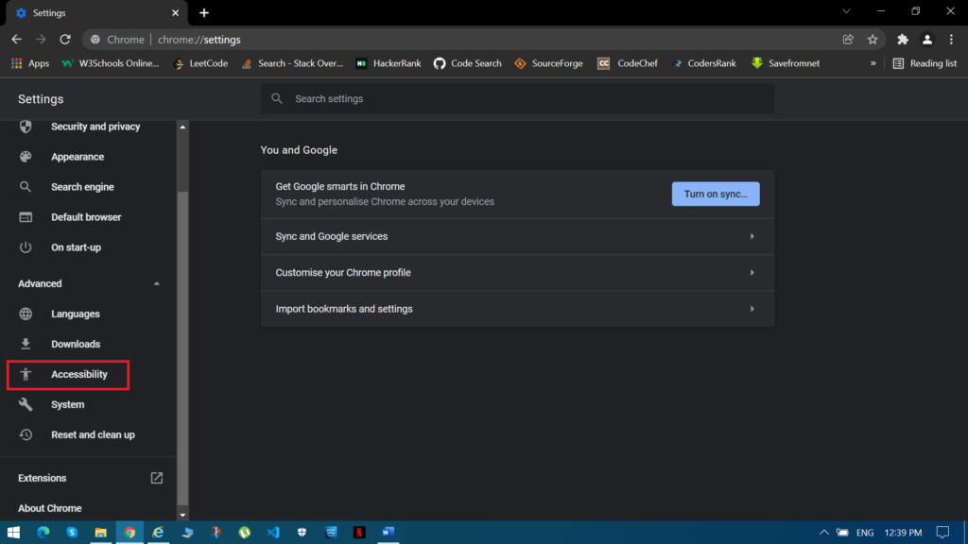Expand Sync and Google services row
The height and width of the screenshot is (544, 968).
(x=517, y=236)
